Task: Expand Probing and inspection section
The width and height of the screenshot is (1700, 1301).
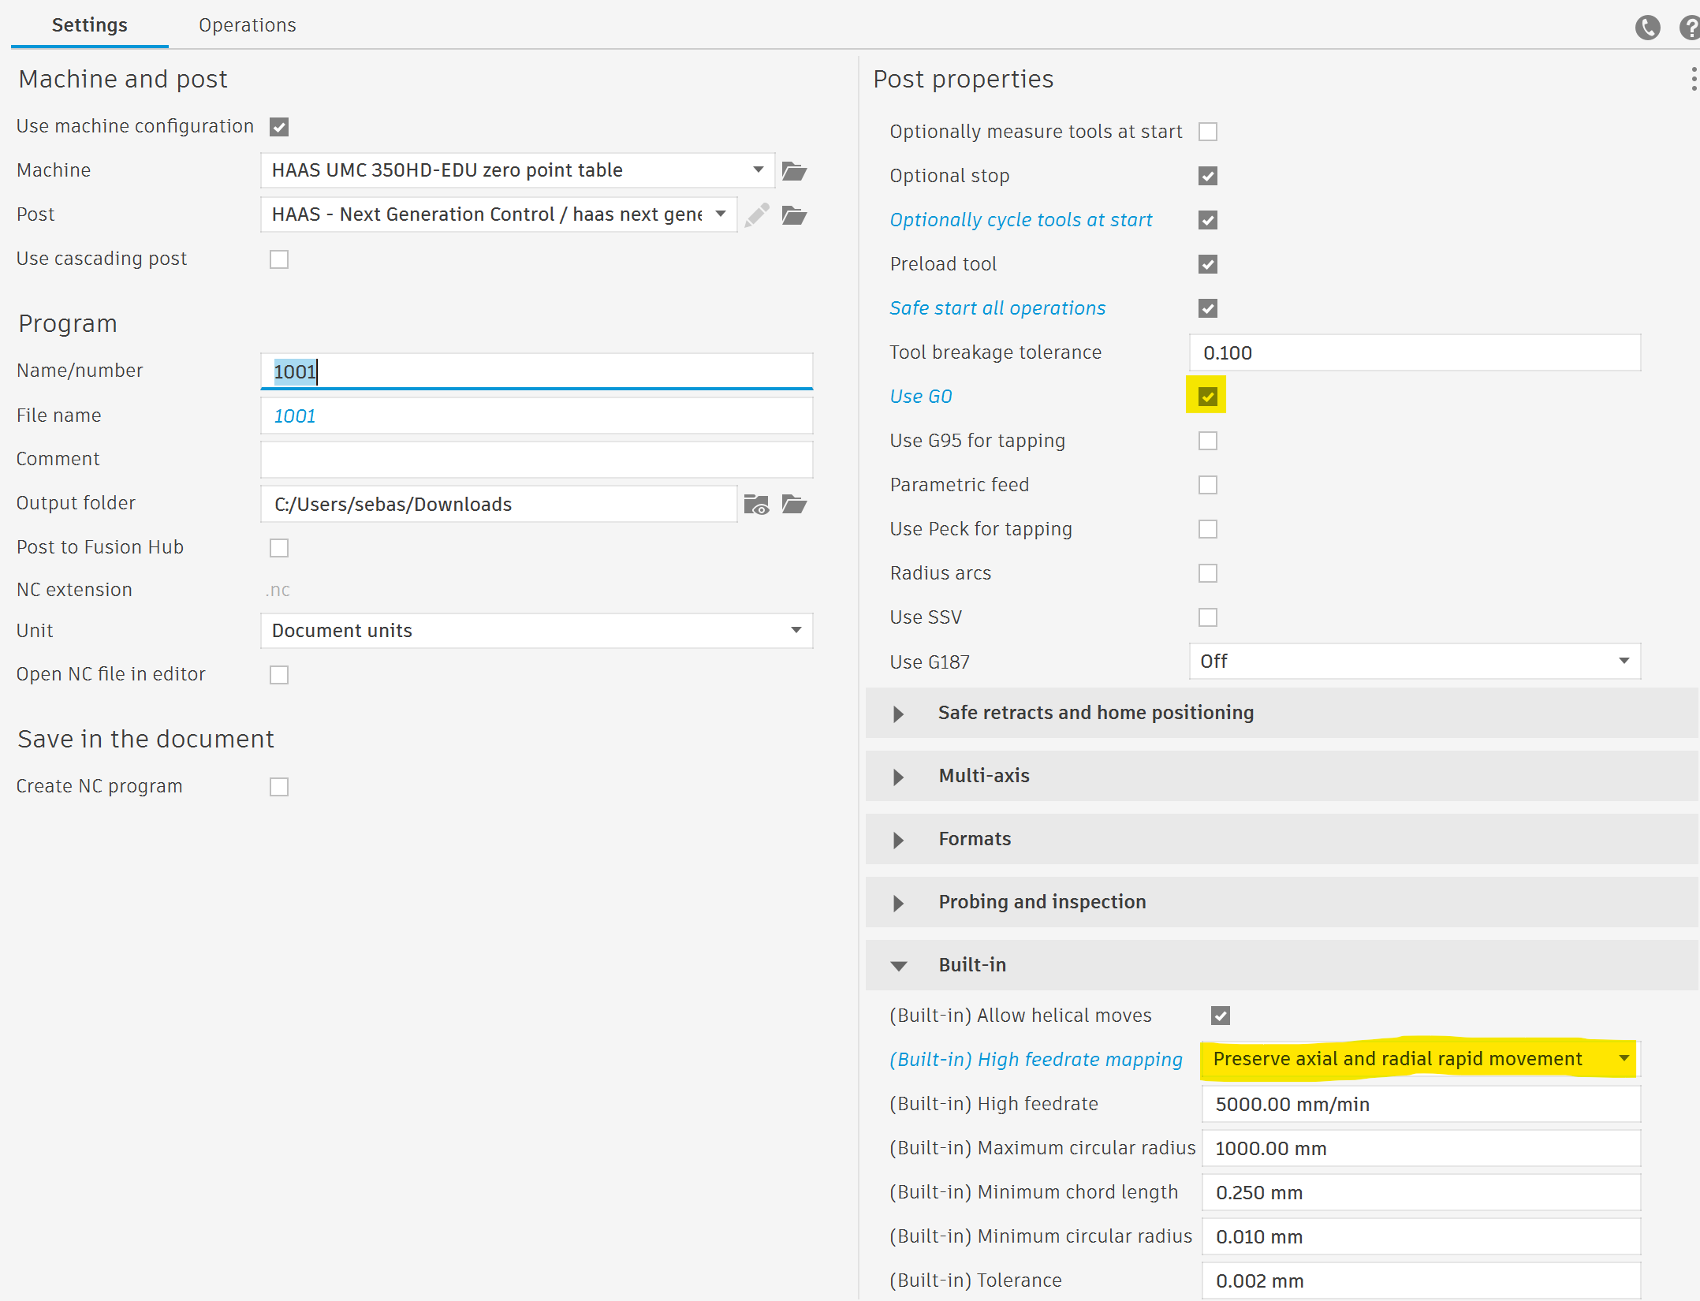Action: [x=1281, y=902]
